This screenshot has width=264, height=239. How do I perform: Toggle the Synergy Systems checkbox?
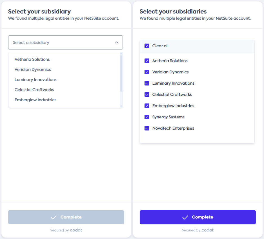pos(147,117)
